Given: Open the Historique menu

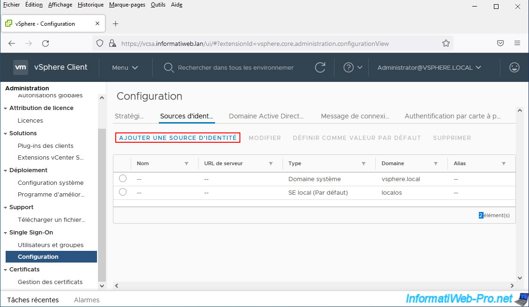Looking at the screenshot, I should click(x=90, y=5).
